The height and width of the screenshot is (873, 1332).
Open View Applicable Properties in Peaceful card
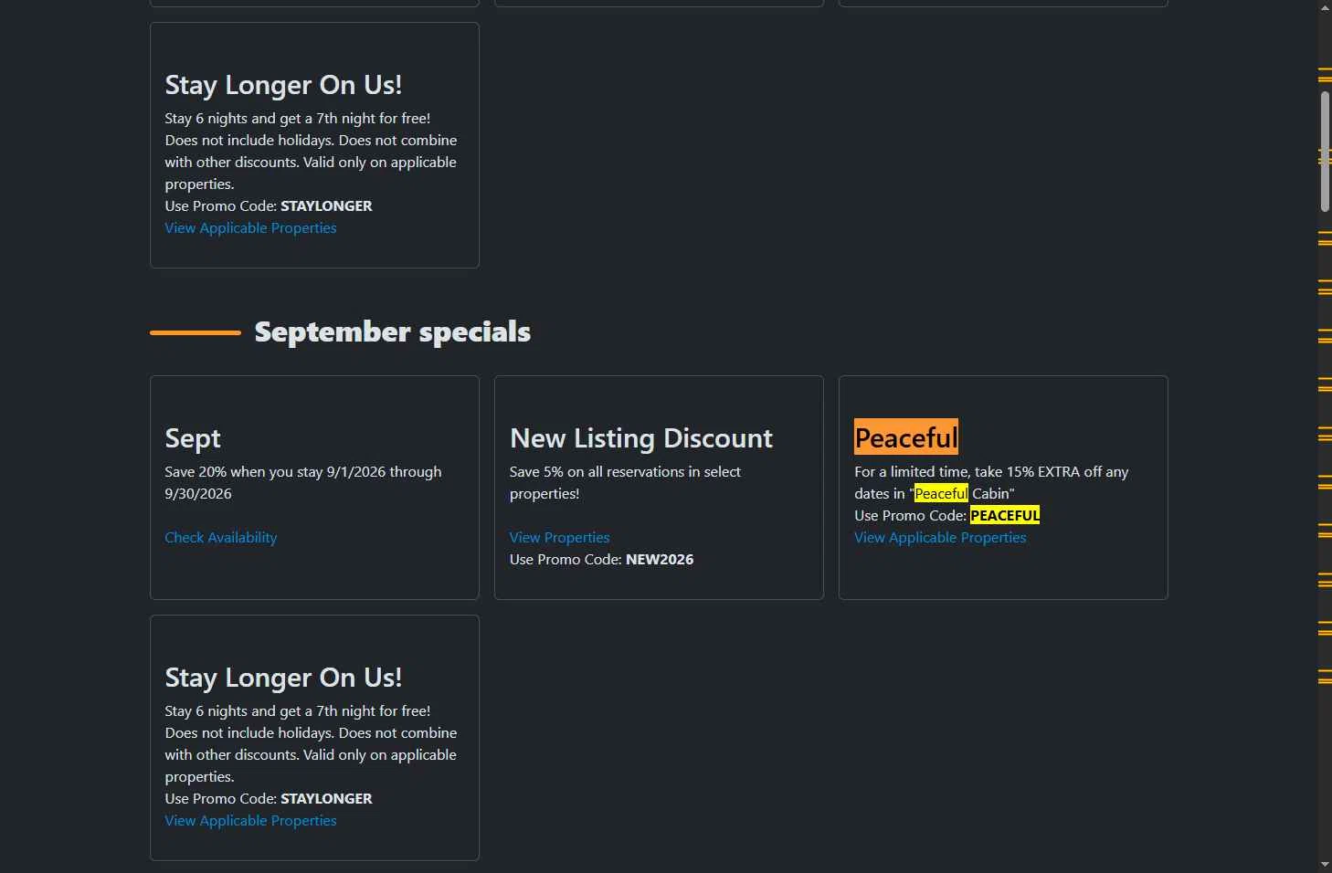point(940,538)
